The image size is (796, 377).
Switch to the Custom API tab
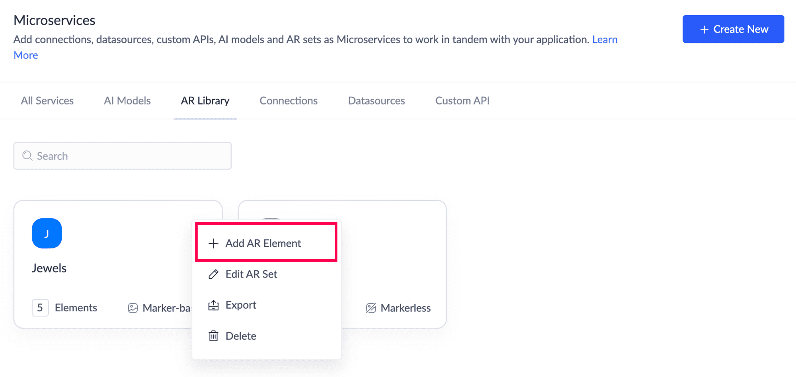[x=462, y=101]
